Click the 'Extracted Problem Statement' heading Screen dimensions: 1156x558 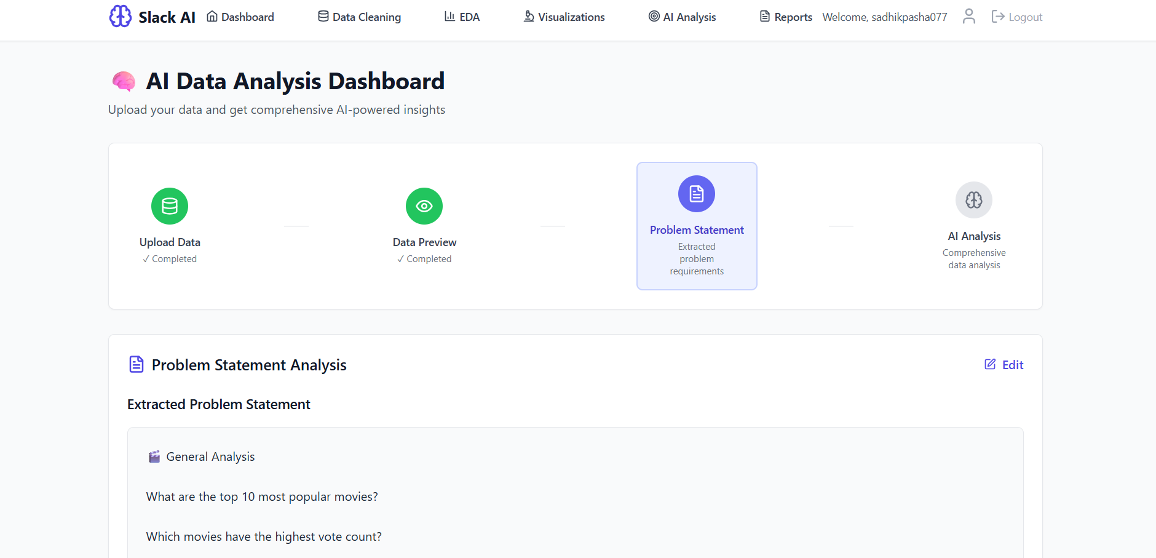219,404
